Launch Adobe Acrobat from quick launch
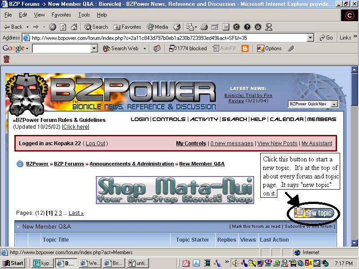359x269 pixels. [186, 263]
